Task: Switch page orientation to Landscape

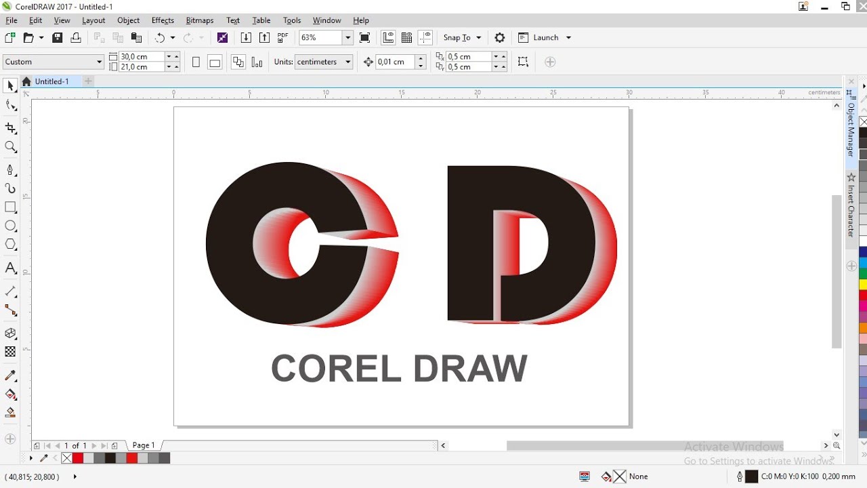Action: coord(215,62)
